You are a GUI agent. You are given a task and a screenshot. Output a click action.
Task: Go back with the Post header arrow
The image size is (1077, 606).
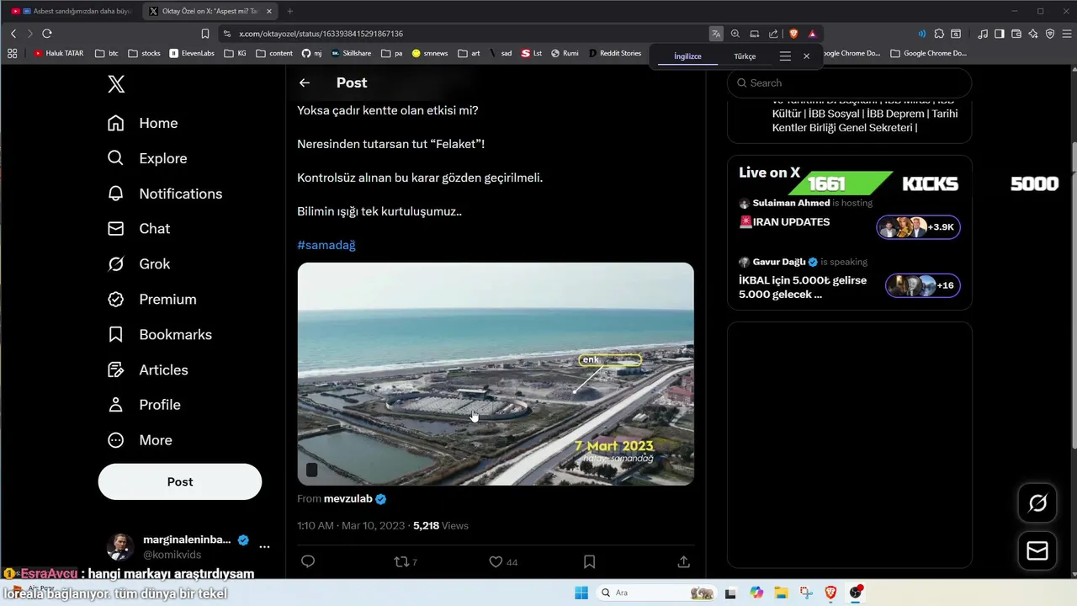[x=305, y=82]
